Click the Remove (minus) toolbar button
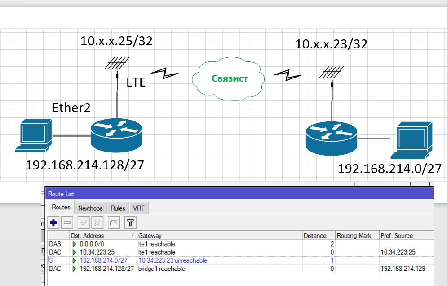447x286 pixels. tap(67, 222)
